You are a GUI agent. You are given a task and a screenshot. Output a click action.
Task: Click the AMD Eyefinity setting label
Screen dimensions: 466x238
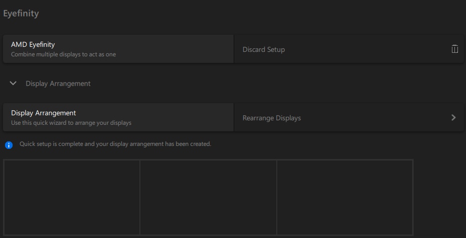pos(33,45)
